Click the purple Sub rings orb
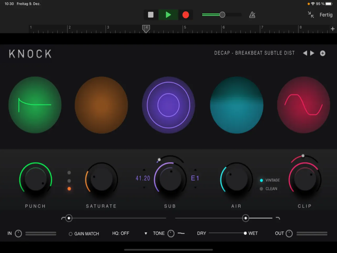This screenshot has width=337, height=253. [168, 105]
